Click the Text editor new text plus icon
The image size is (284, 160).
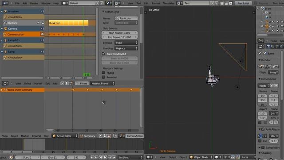(x=212, y=3)
